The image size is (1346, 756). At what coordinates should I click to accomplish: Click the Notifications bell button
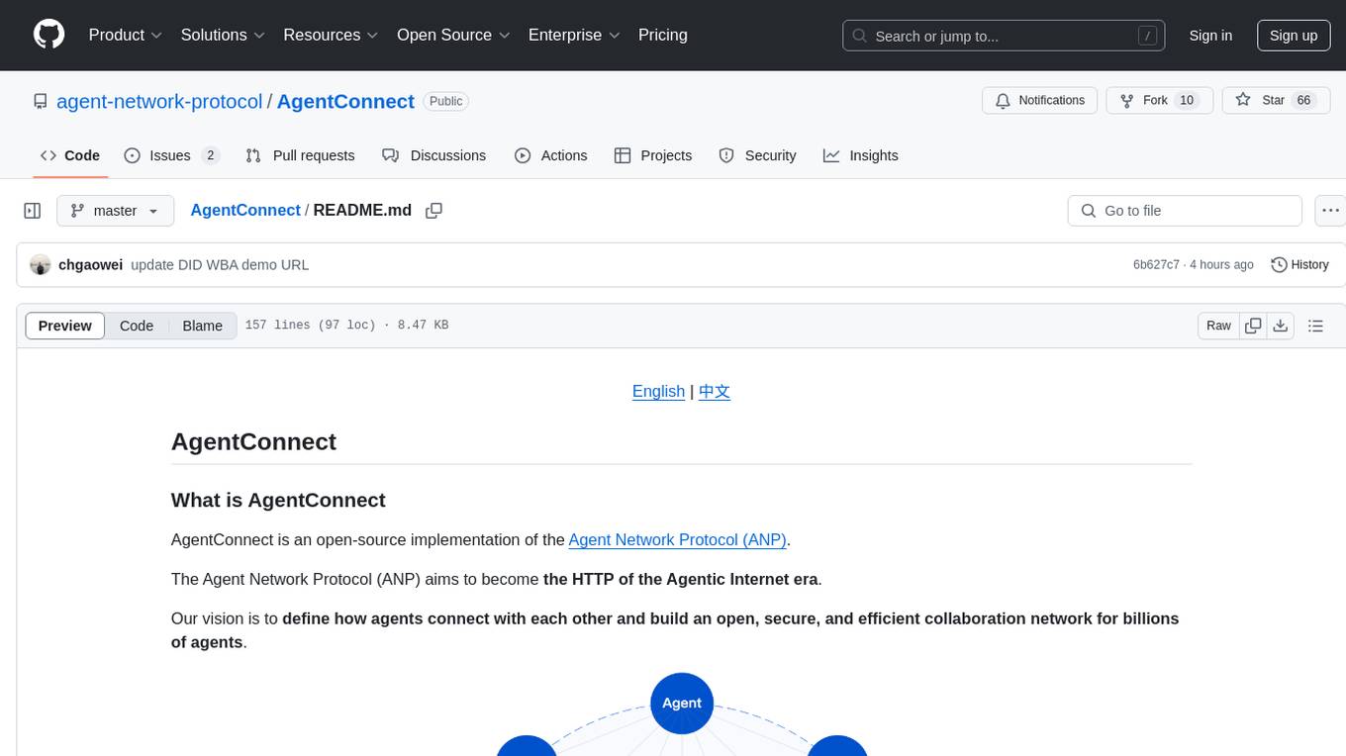tap(1039, 101)
